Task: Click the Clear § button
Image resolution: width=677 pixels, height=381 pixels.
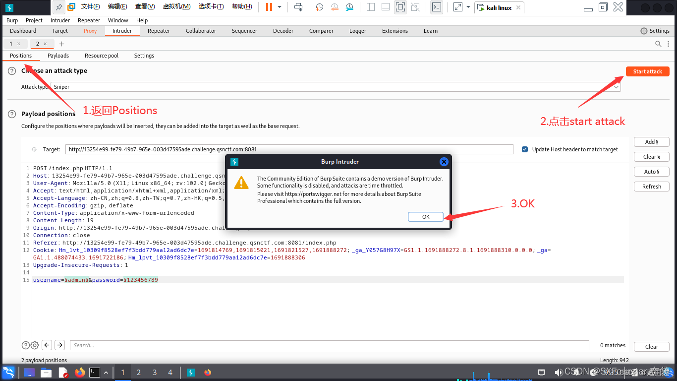Action: (652, 157)
